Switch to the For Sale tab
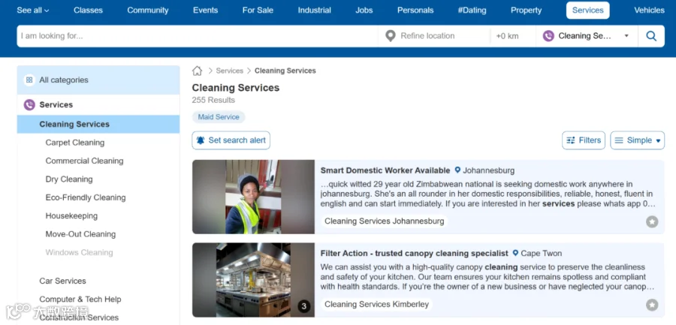Screen dimensions: 676x325 (x=258, y=11)
